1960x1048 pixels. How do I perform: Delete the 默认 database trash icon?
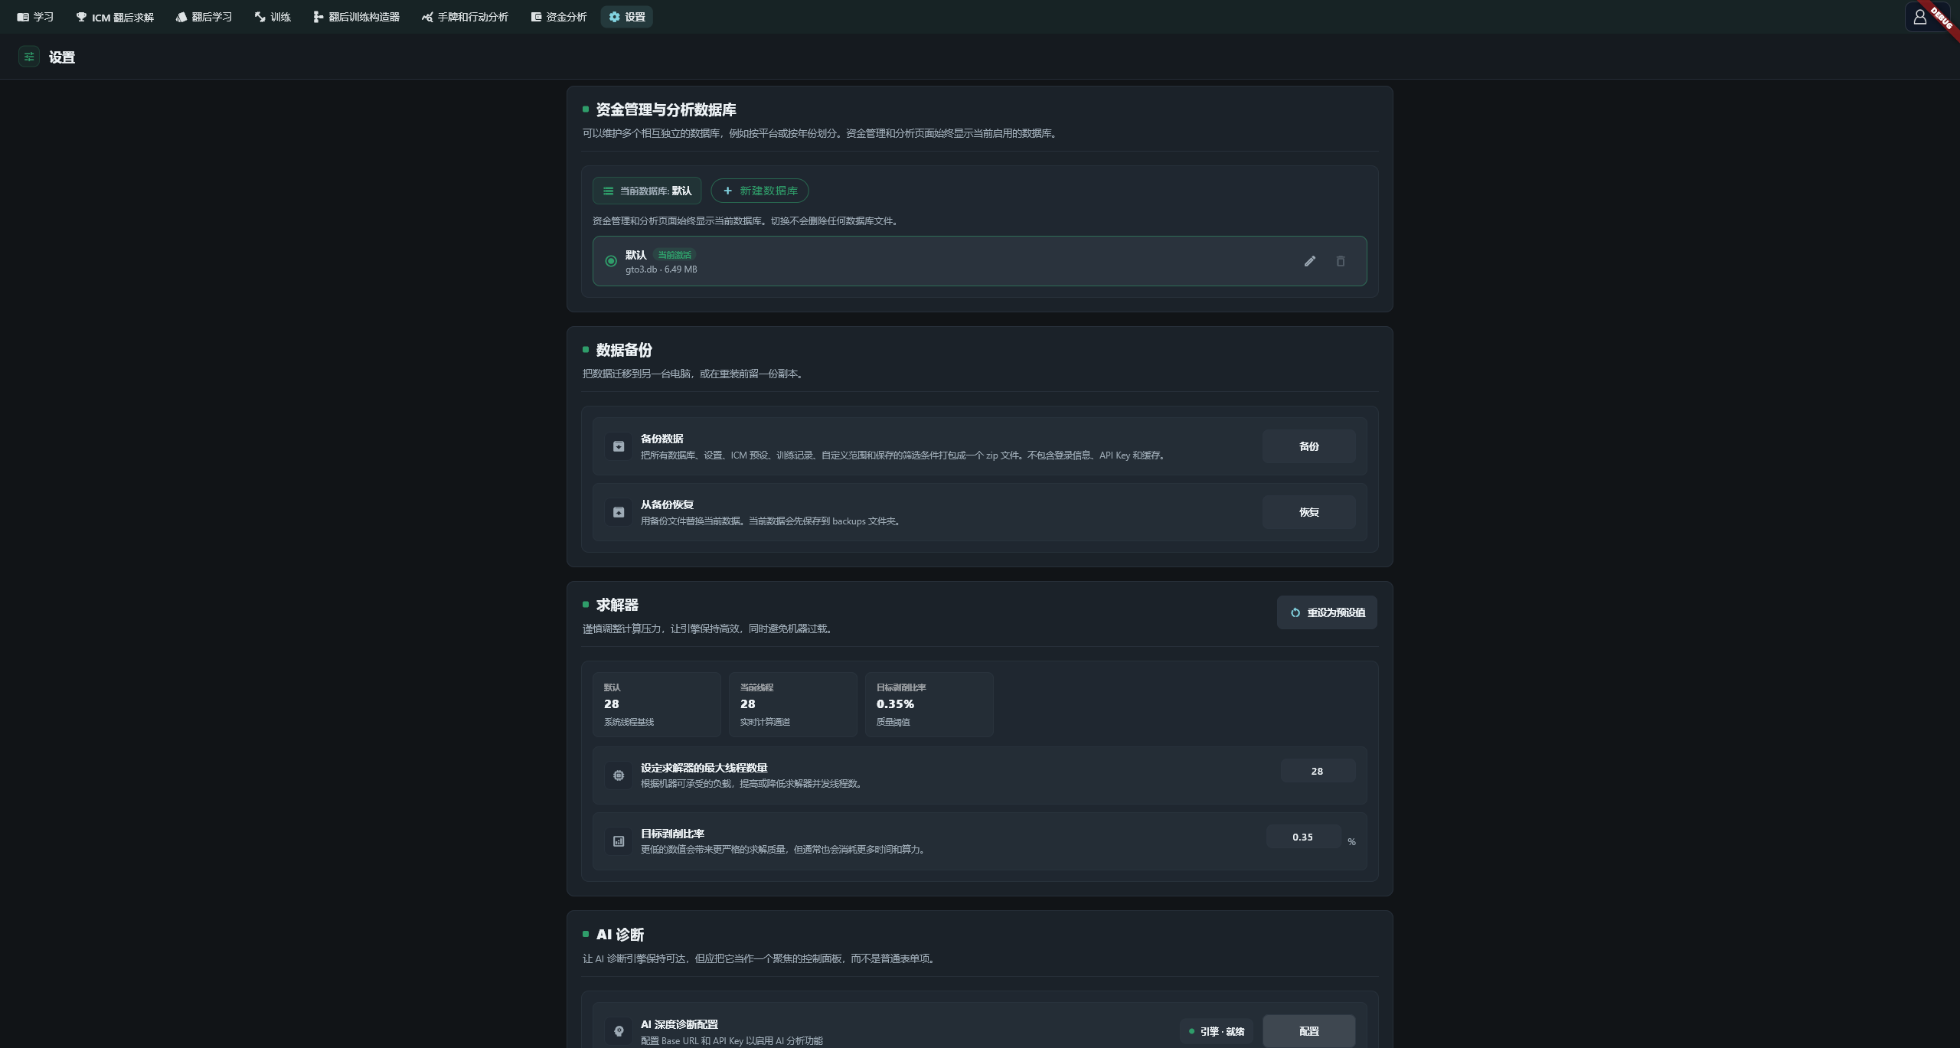click(1341, 261)
